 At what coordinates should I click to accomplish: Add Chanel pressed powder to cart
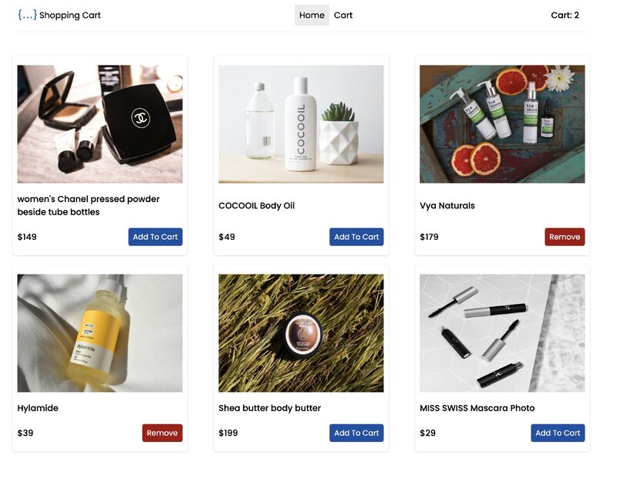[156, 237]
